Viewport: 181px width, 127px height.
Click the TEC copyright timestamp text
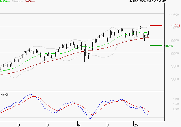pyautogui.click(x=148, y=2)
